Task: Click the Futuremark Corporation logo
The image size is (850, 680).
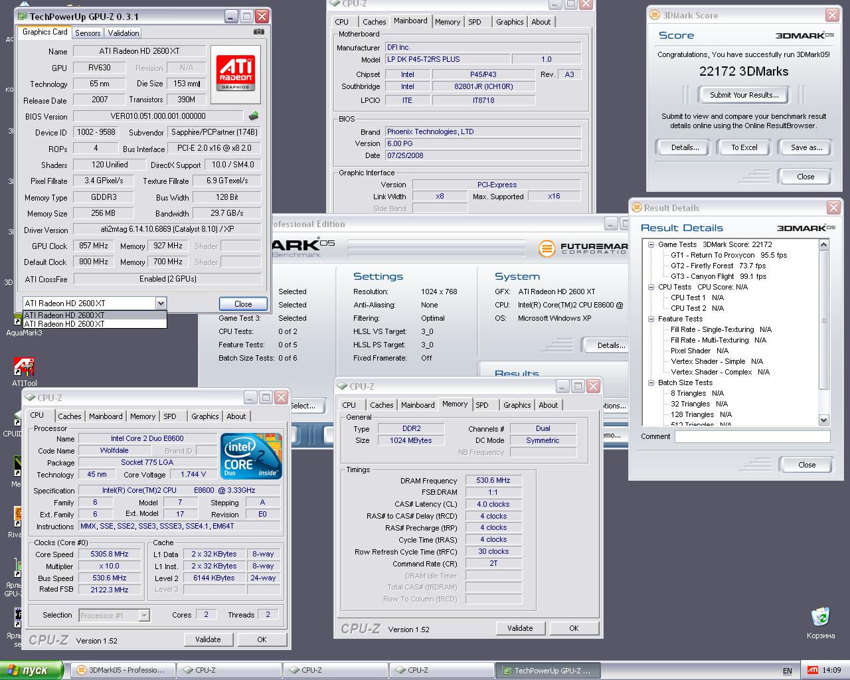Action: [x=583, y=248]
